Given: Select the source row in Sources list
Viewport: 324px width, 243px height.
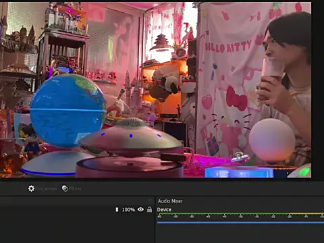Looking at the screenshot, I should (x=76, y=209).
